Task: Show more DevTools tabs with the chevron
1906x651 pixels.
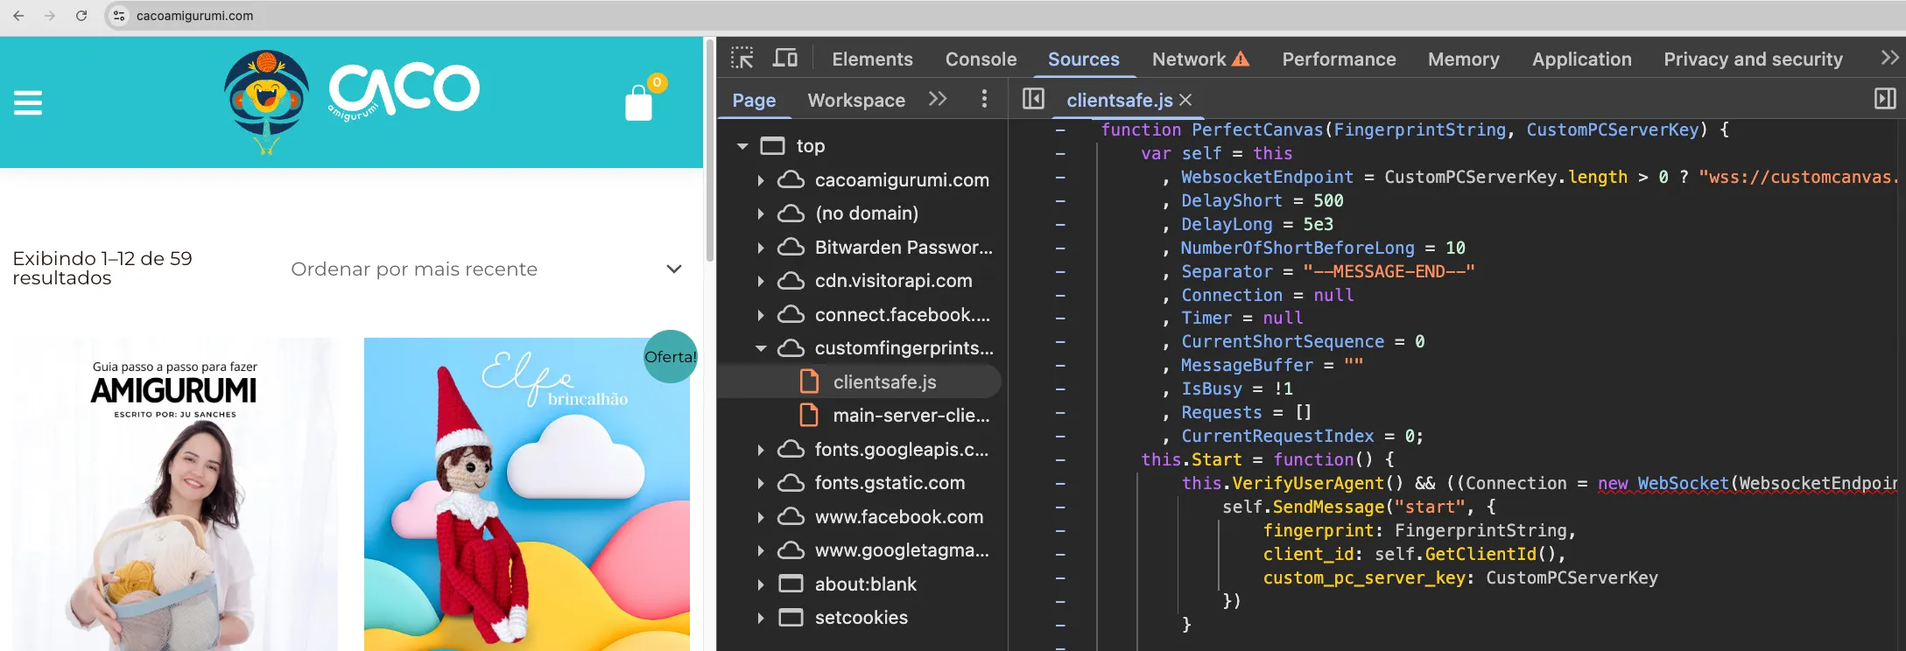Action: 1889,59
